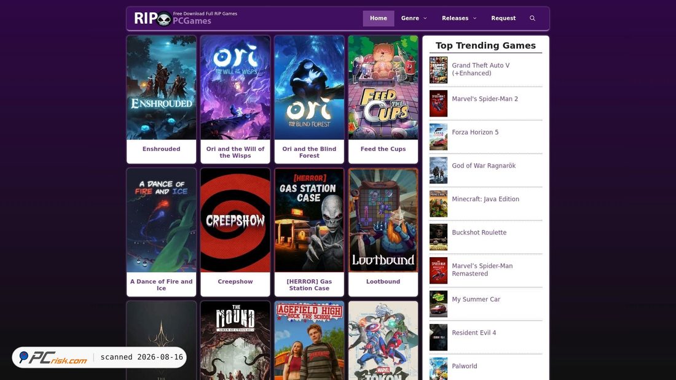This screenshot has width=676, height=380.
Task: Open Marvel's Spider-Man 2 text link
Action: [485, 99]
